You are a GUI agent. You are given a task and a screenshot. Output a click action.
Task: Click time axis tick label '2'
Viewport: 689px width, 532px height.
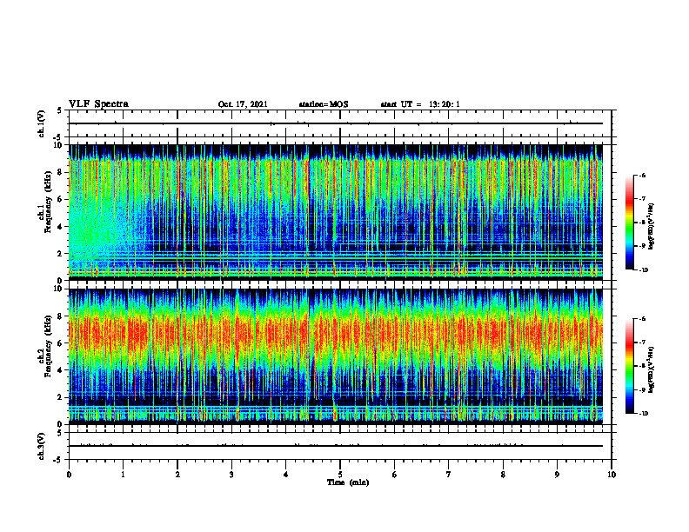pyautogui.click(x=177, y=475)
